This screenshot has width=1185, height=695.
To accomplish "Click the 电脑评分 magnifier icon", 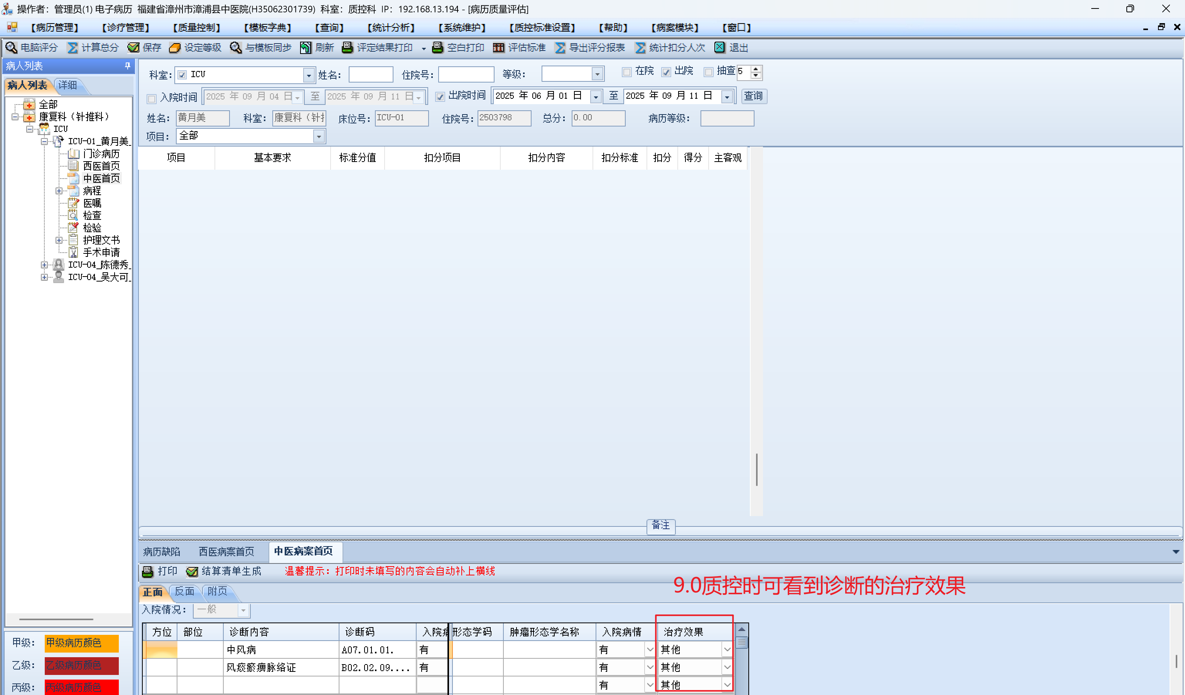I will [11, 47].
